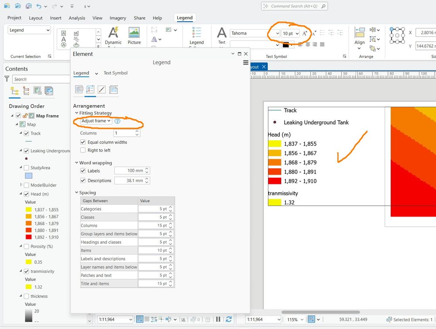The height and width of the screenshot is (329, 436).
Task: Undo the last action
Action: point(39,6)
